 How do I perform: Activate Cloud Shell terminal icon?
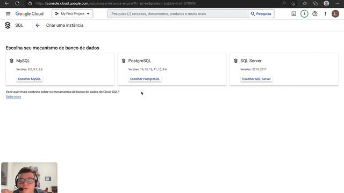tap(294, 14)
